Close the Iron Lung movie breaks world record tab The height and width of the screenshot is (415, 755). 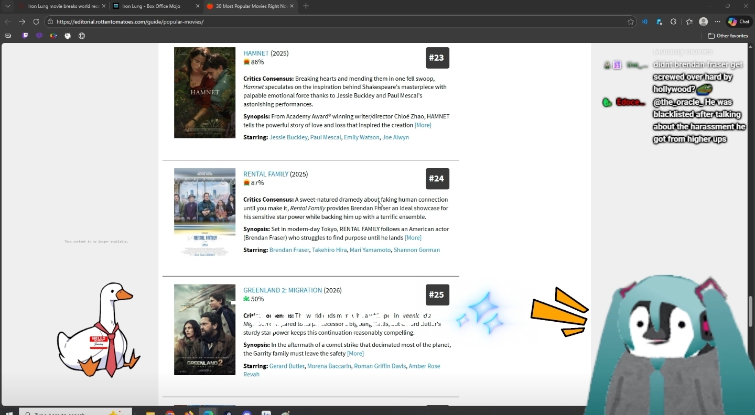[x=103, y=6]
